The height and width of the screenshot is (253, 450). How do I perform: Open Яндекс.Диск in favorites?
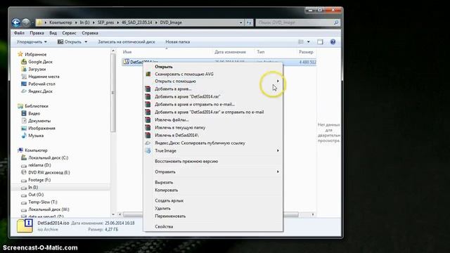coord(40,91)
